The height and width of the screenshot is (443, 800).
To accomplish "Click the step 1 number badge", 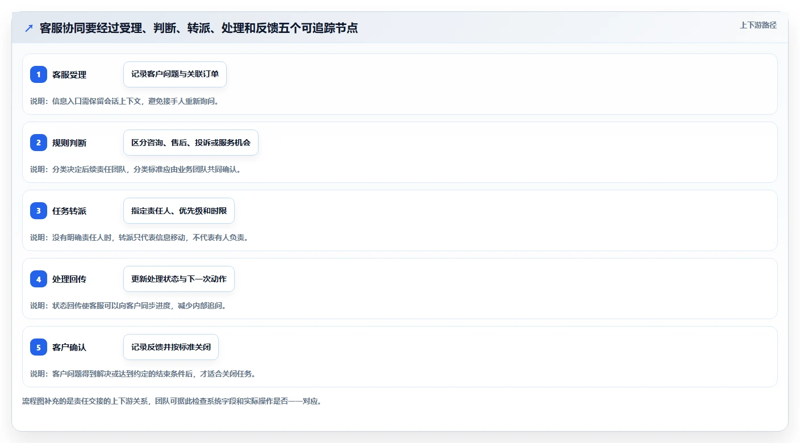I will click(x=39, y=74).
